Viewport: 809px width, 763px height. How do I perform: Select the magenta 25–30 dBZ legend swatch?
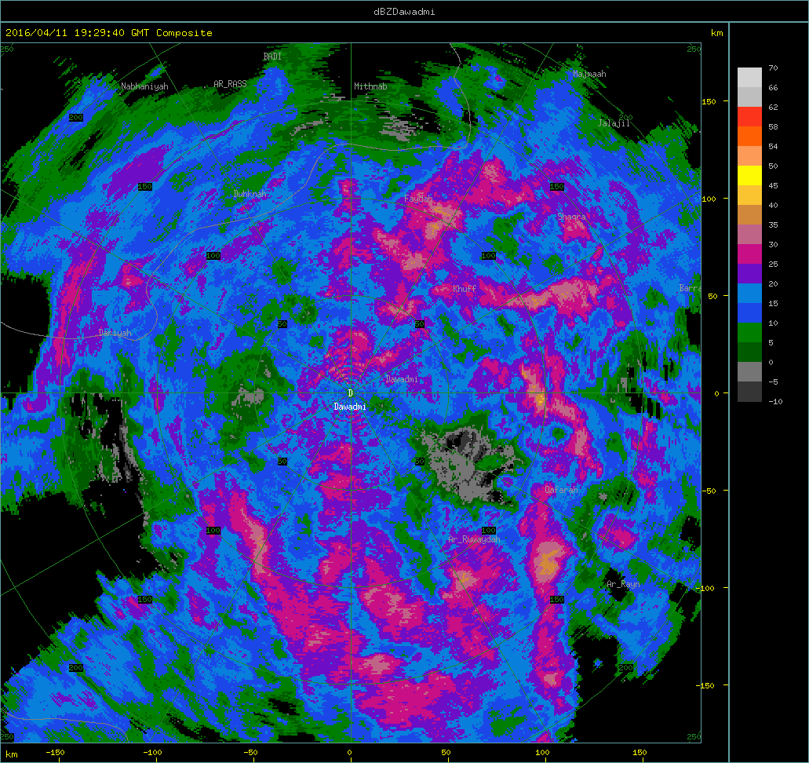[x=749, y=254]
